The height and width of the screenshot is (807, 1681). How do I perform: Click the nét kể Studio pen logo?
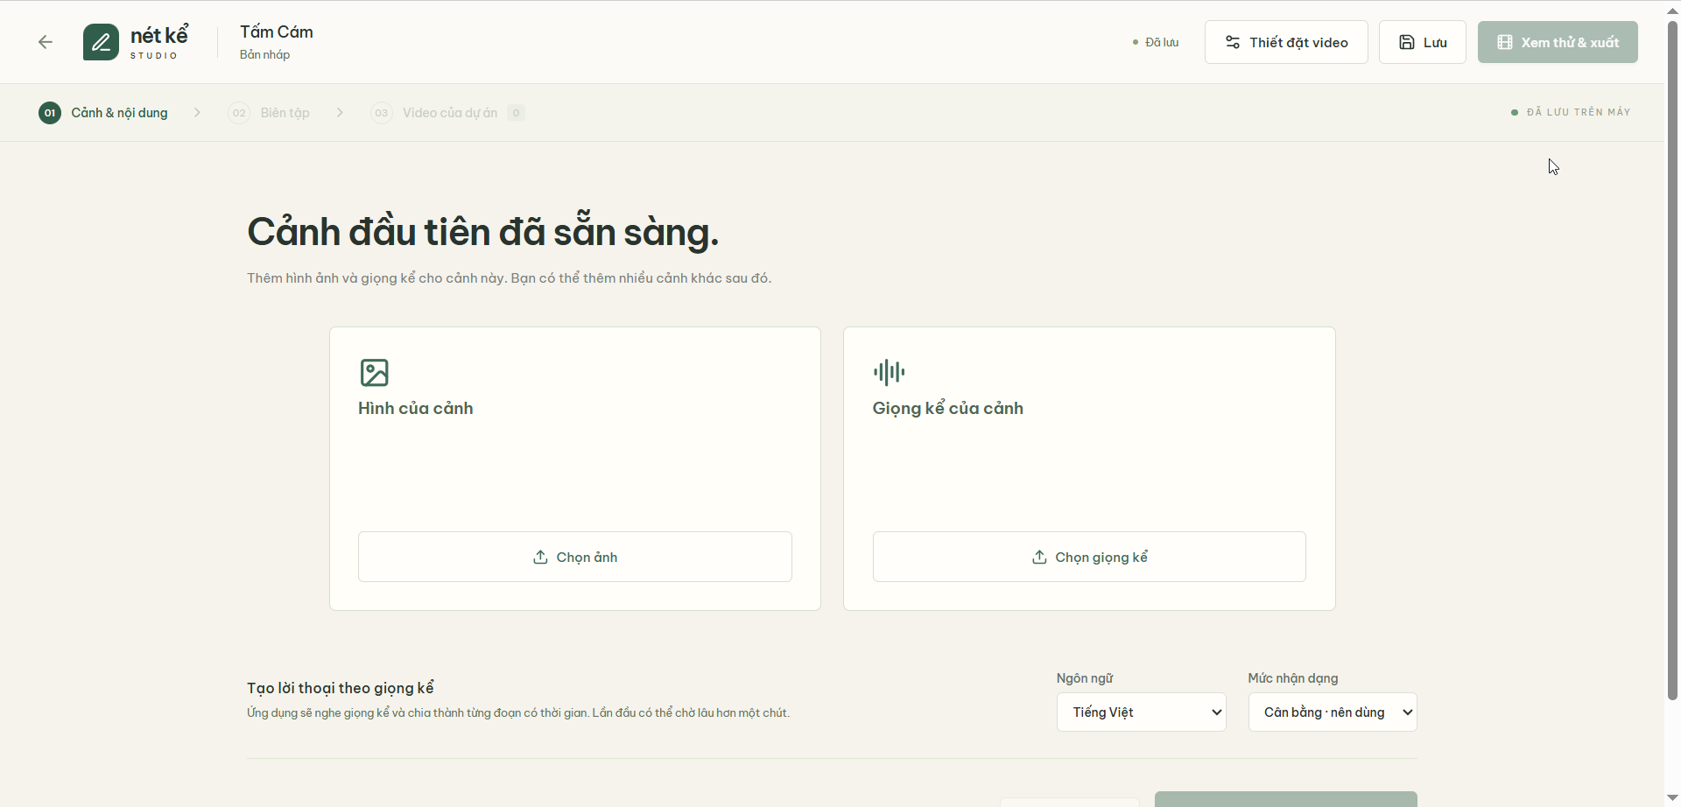click(x=101, y=42)
